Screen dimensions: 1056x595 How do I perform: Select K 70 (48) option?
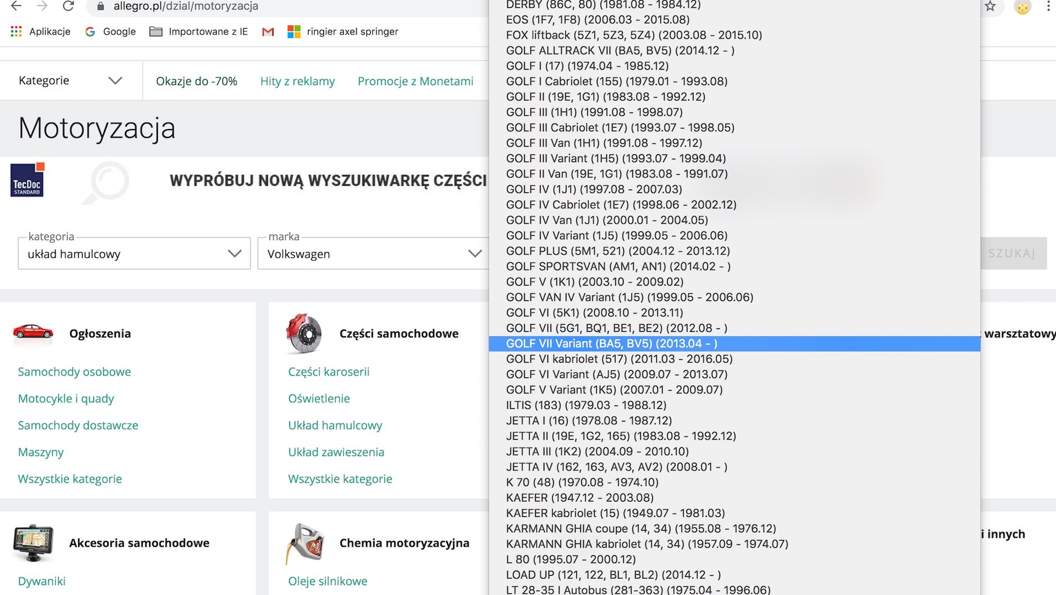pyautogui.click(x=735, y=482)
